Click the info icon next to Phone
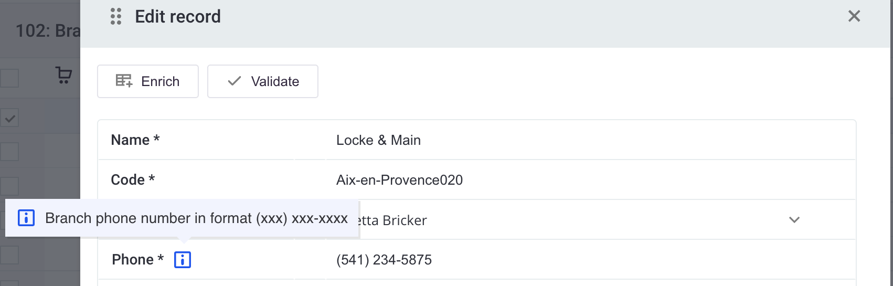Screen dimensions: 893x286 (183, 260)
